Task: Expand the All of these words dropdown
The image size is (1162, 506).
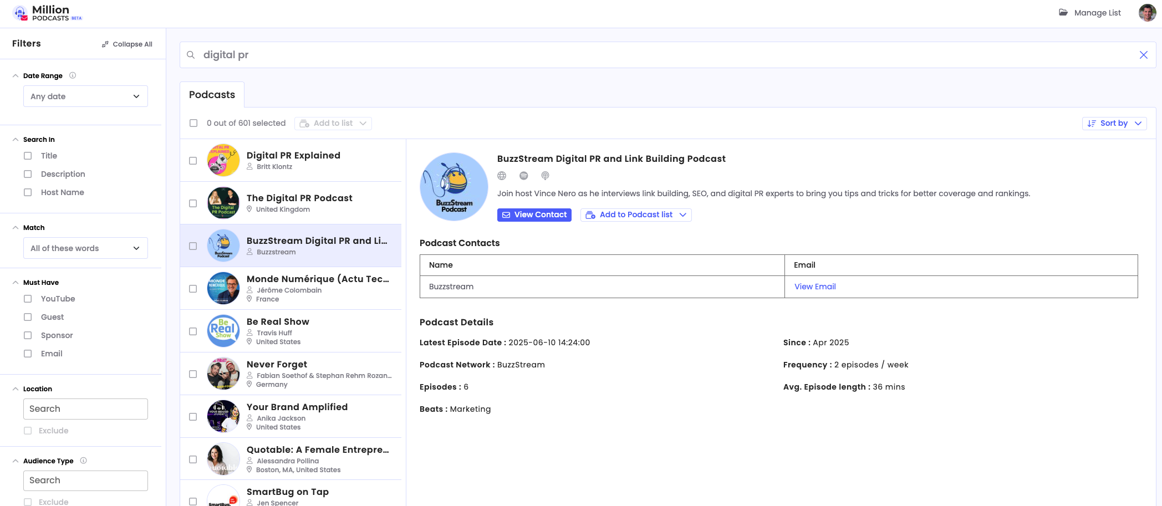Action: [85, 248]
